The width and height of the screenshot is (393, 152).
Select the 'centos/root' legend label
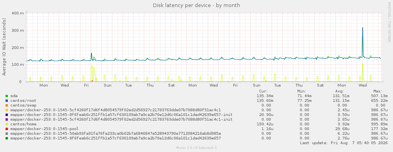(23, 101)
